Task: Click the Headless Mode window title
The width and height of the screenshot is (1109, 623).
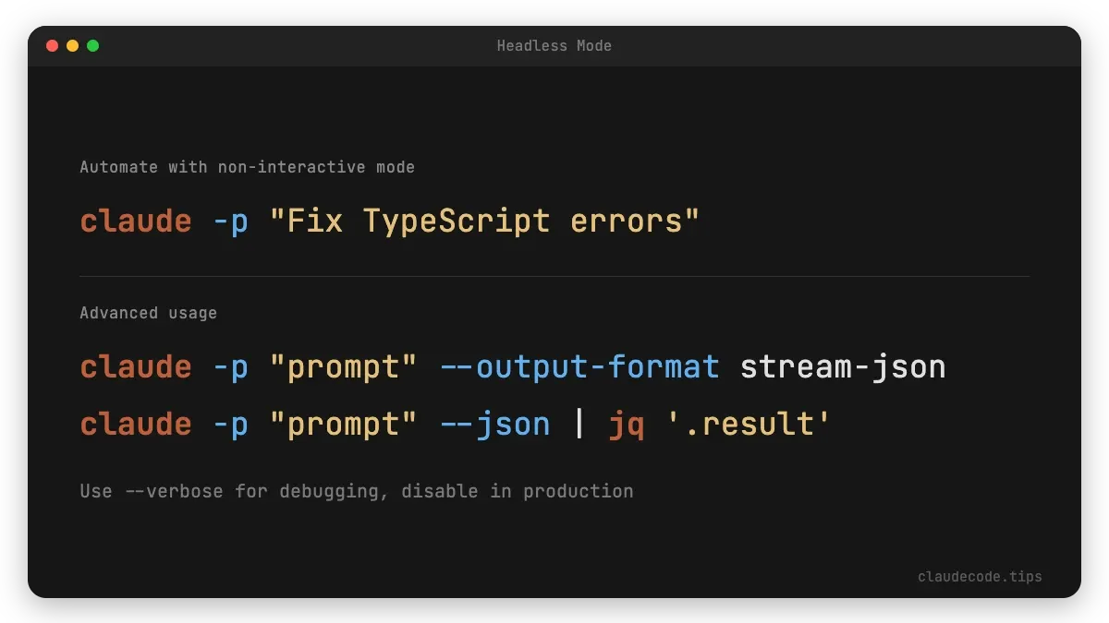Action: point(554,45)
